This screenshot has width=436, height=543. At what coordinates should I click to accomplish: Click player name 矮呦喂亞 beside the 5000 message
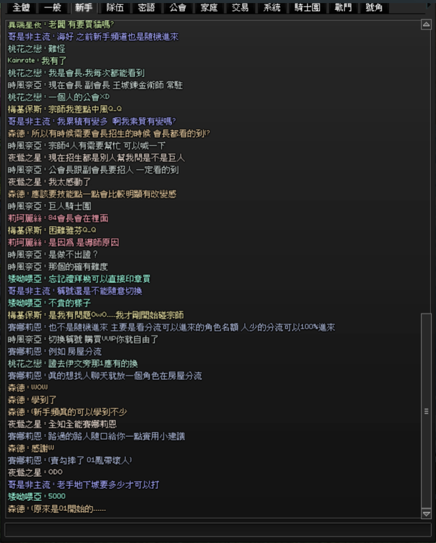coord(24,497)
